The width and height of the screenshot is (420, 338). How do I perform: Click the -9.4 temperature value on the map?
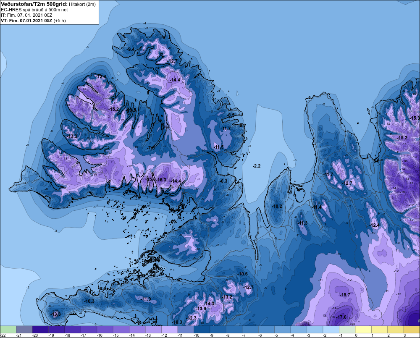pyautogui.click(x=131, y=49)
